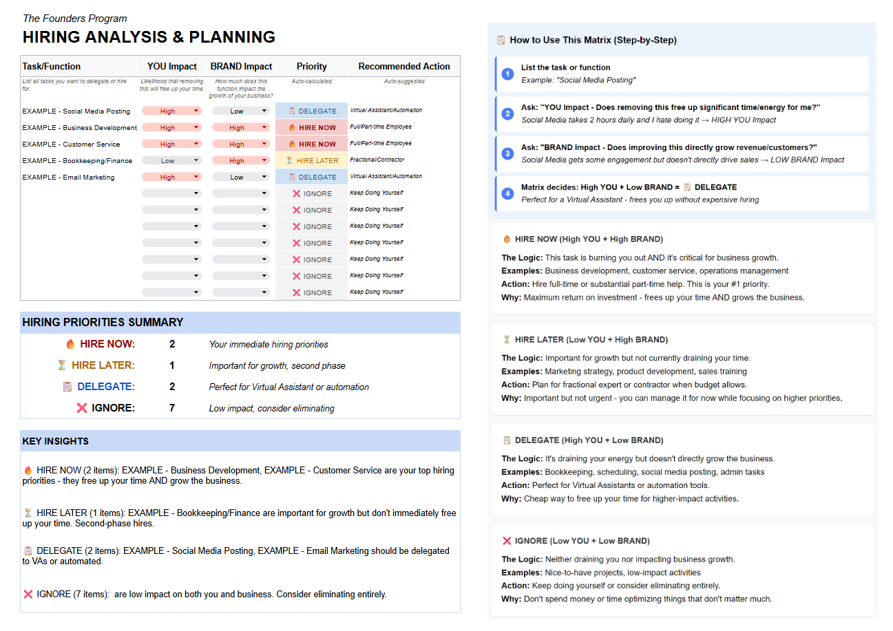Select the Task/Function column header

coord(52,67)
